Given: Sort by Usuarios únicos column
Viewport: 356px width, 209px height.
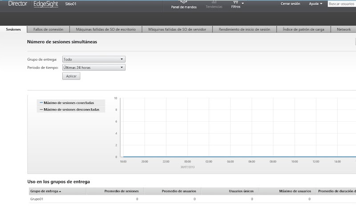Looking at the screenshot, I should (x=230, y=191).
